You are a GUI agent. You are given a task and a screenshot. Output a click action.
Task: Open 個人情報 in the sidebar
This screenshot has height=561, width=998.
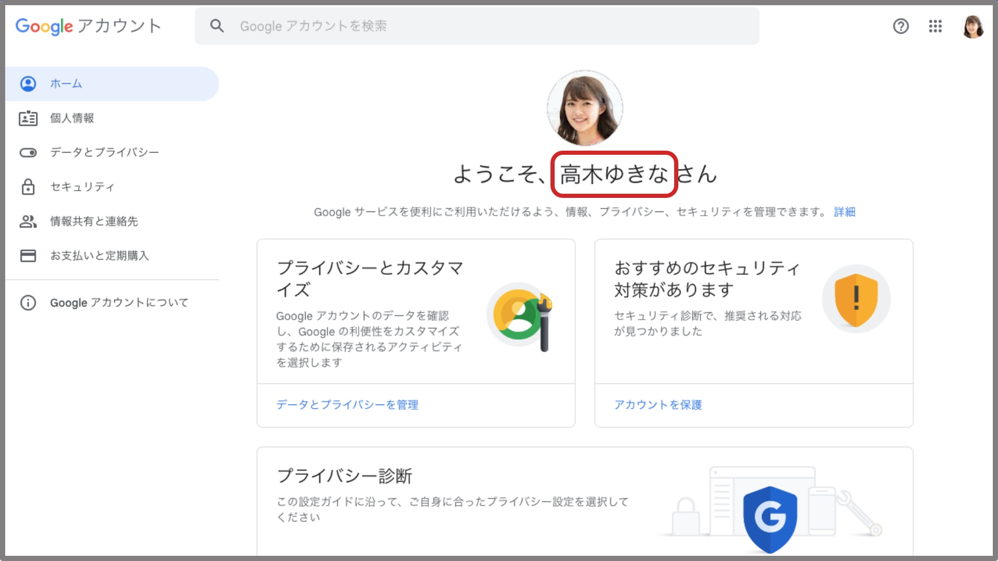coord(112,118)
